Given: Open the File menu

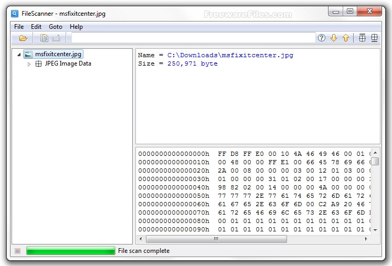Looking at the screenshot, I should pos(19,27).
